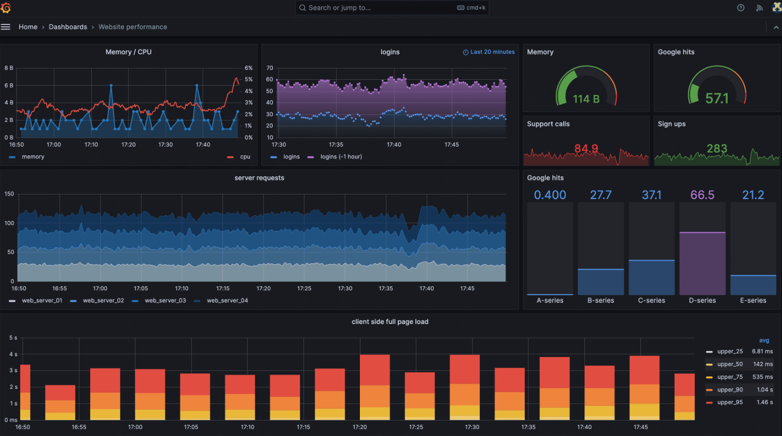Toggle web_server_03 series visibility

click(165, 301)
